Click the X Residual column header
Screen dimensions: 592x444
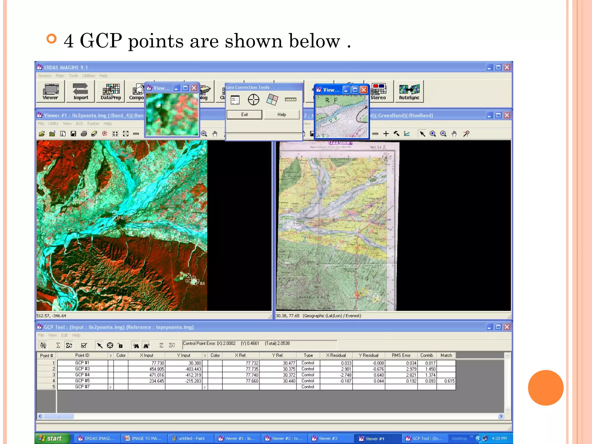click(336, 356)
